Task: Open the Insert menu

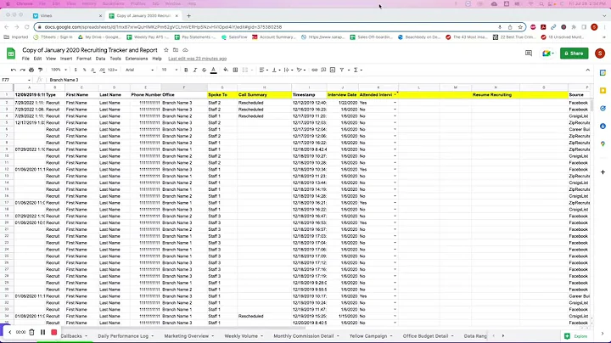Action: (x=66, y=59)
